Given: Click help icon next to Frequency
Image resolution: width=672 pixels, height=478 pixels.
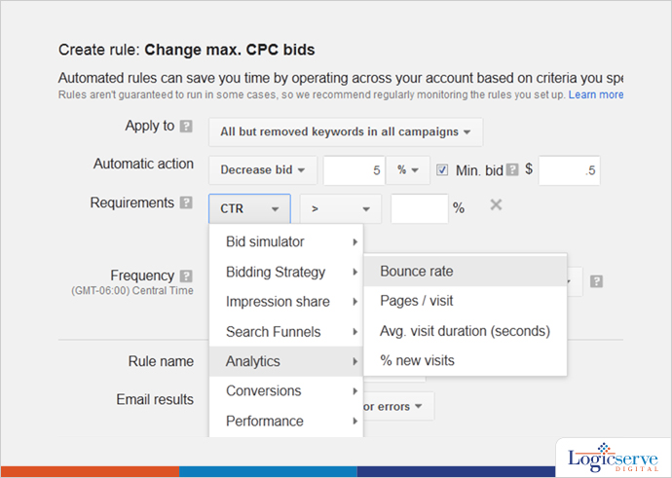Looking at the screenshot, I should (186, 276).
